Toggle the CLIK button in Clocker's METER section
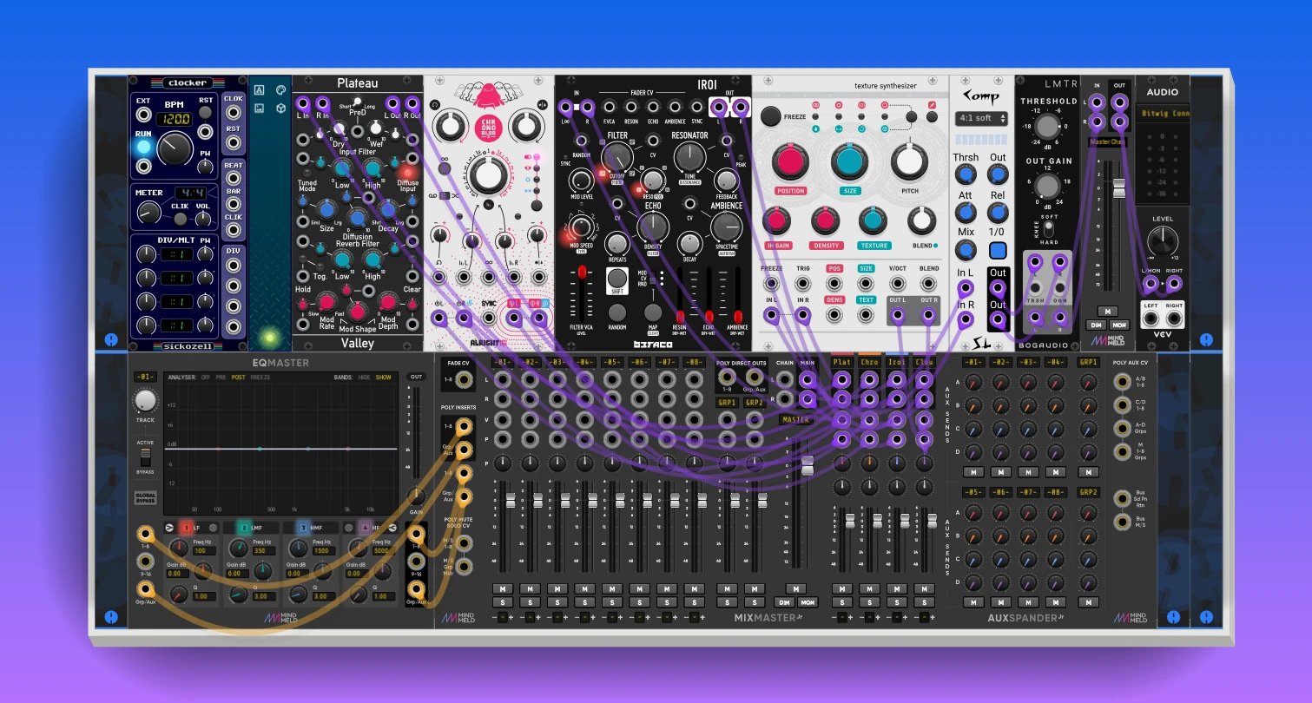This screenshot has height=703, width=1312. [181, 217]
